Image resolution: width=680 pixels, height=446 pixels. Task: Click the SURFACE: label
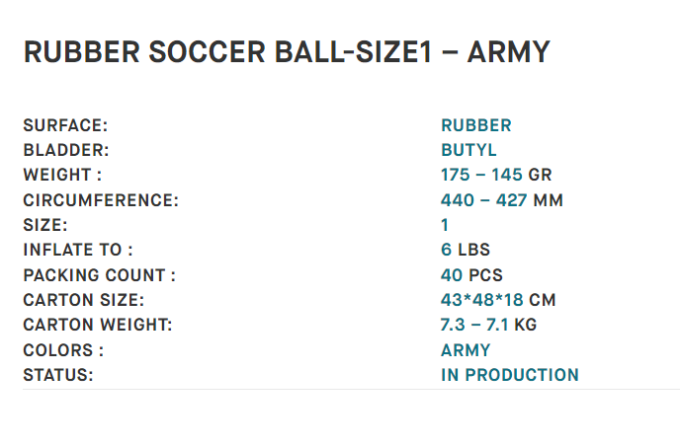65,125
